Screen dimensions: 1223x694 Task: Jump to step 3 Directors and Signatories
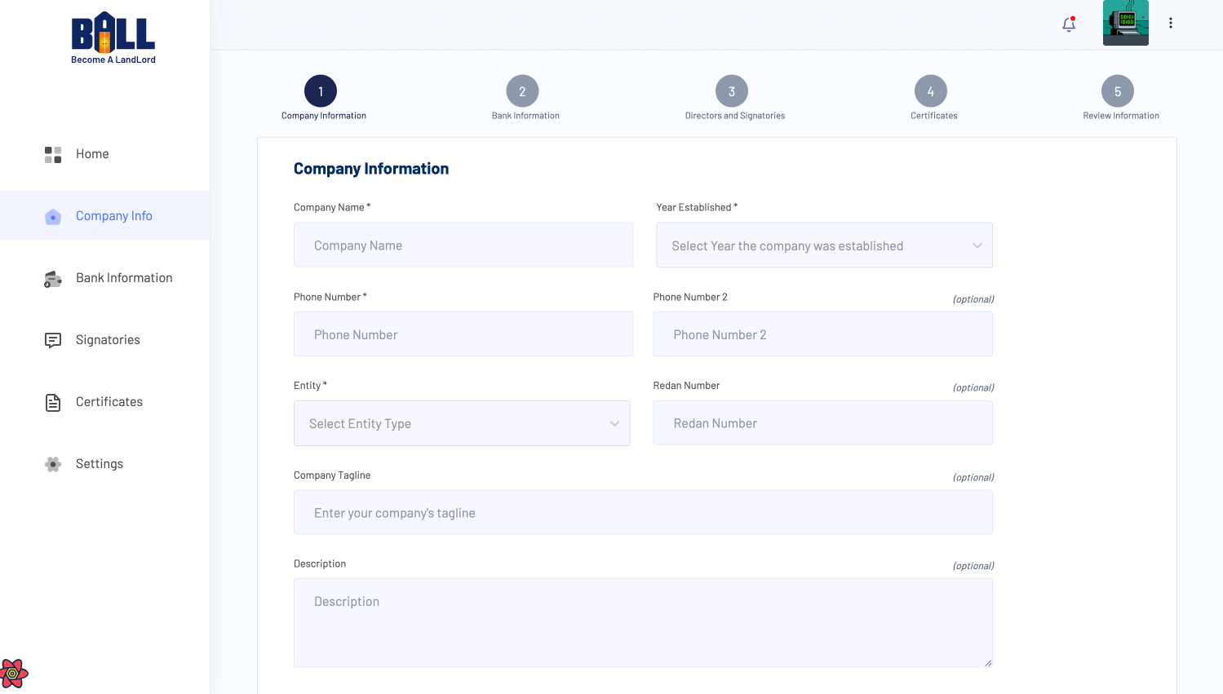(732, 92)
